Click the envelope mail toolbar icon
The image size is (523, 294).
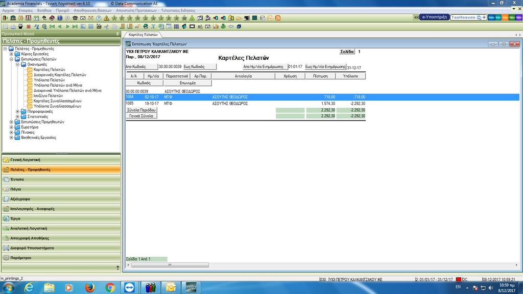coord(83,18)
